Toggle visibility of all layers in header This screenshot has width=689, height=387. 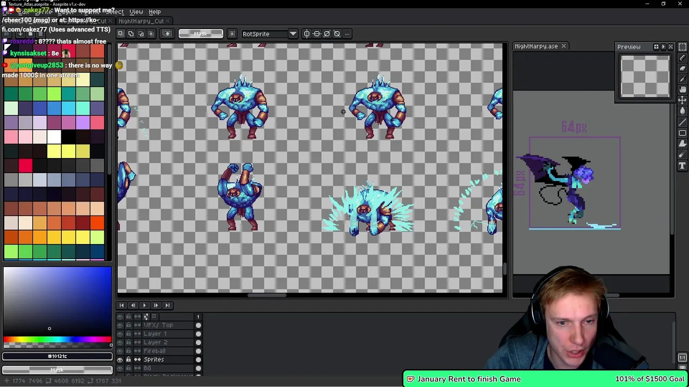tap(119, 317)
